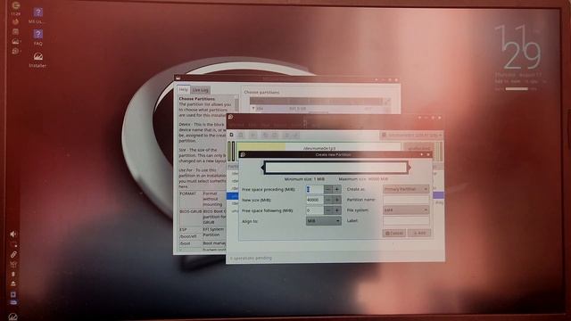571x321 pixels.
Task: Click the '0 operations pending' status text
Action: [x=251, y=258]
